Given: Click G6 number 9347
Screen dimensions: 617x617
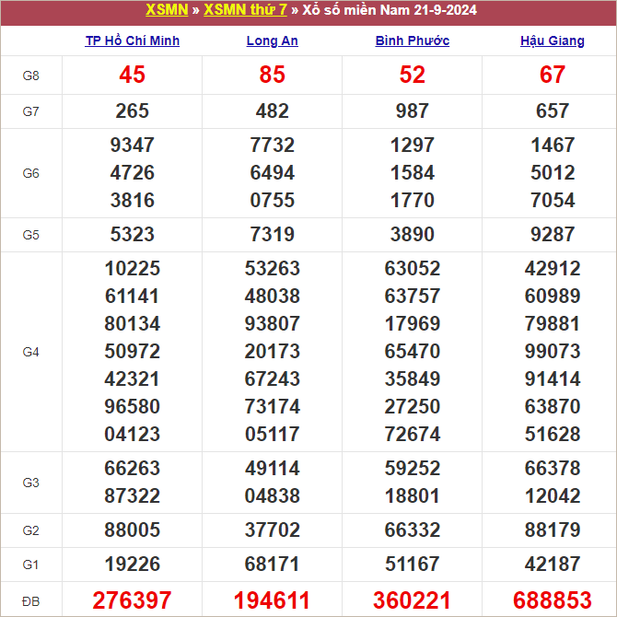Looking at the screenshot, I should pyautogui.click(x=133, y=146).
